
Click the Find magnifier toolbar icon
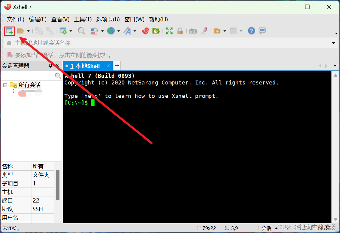coord(81,31)
